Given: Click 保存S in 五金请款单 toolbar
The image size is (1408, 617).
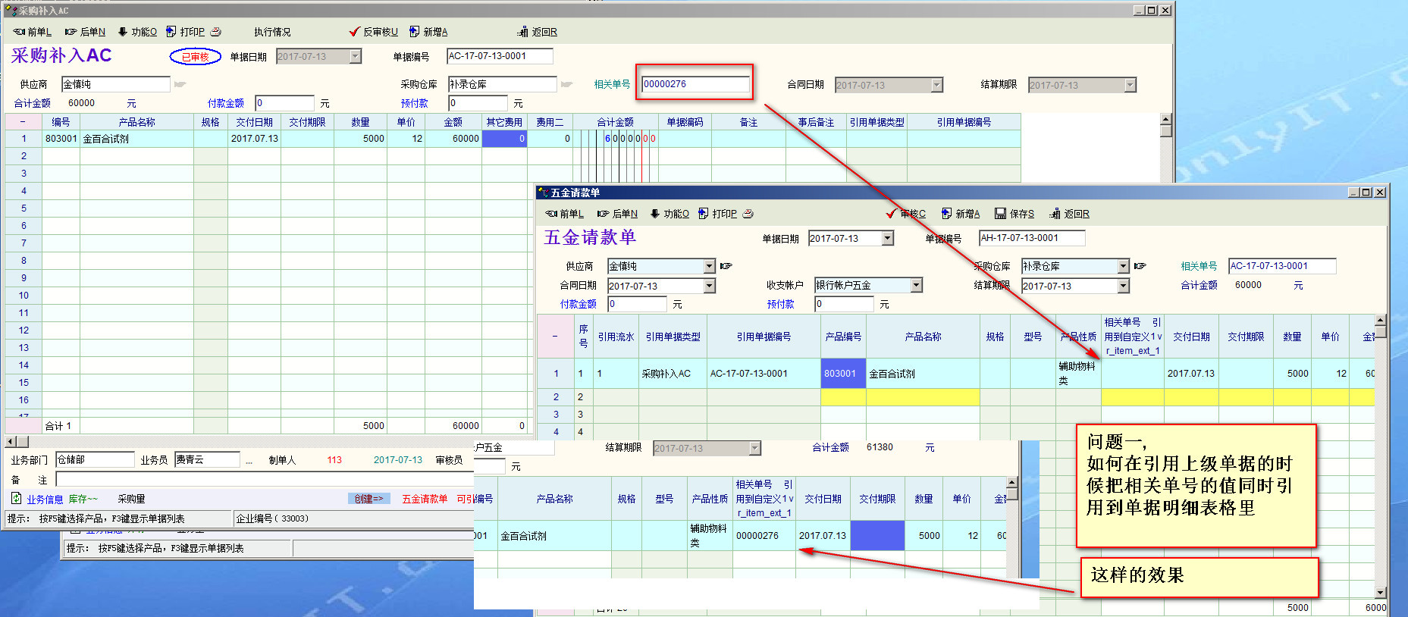Looking at the screenshot, I should (x=1014, y=214).
